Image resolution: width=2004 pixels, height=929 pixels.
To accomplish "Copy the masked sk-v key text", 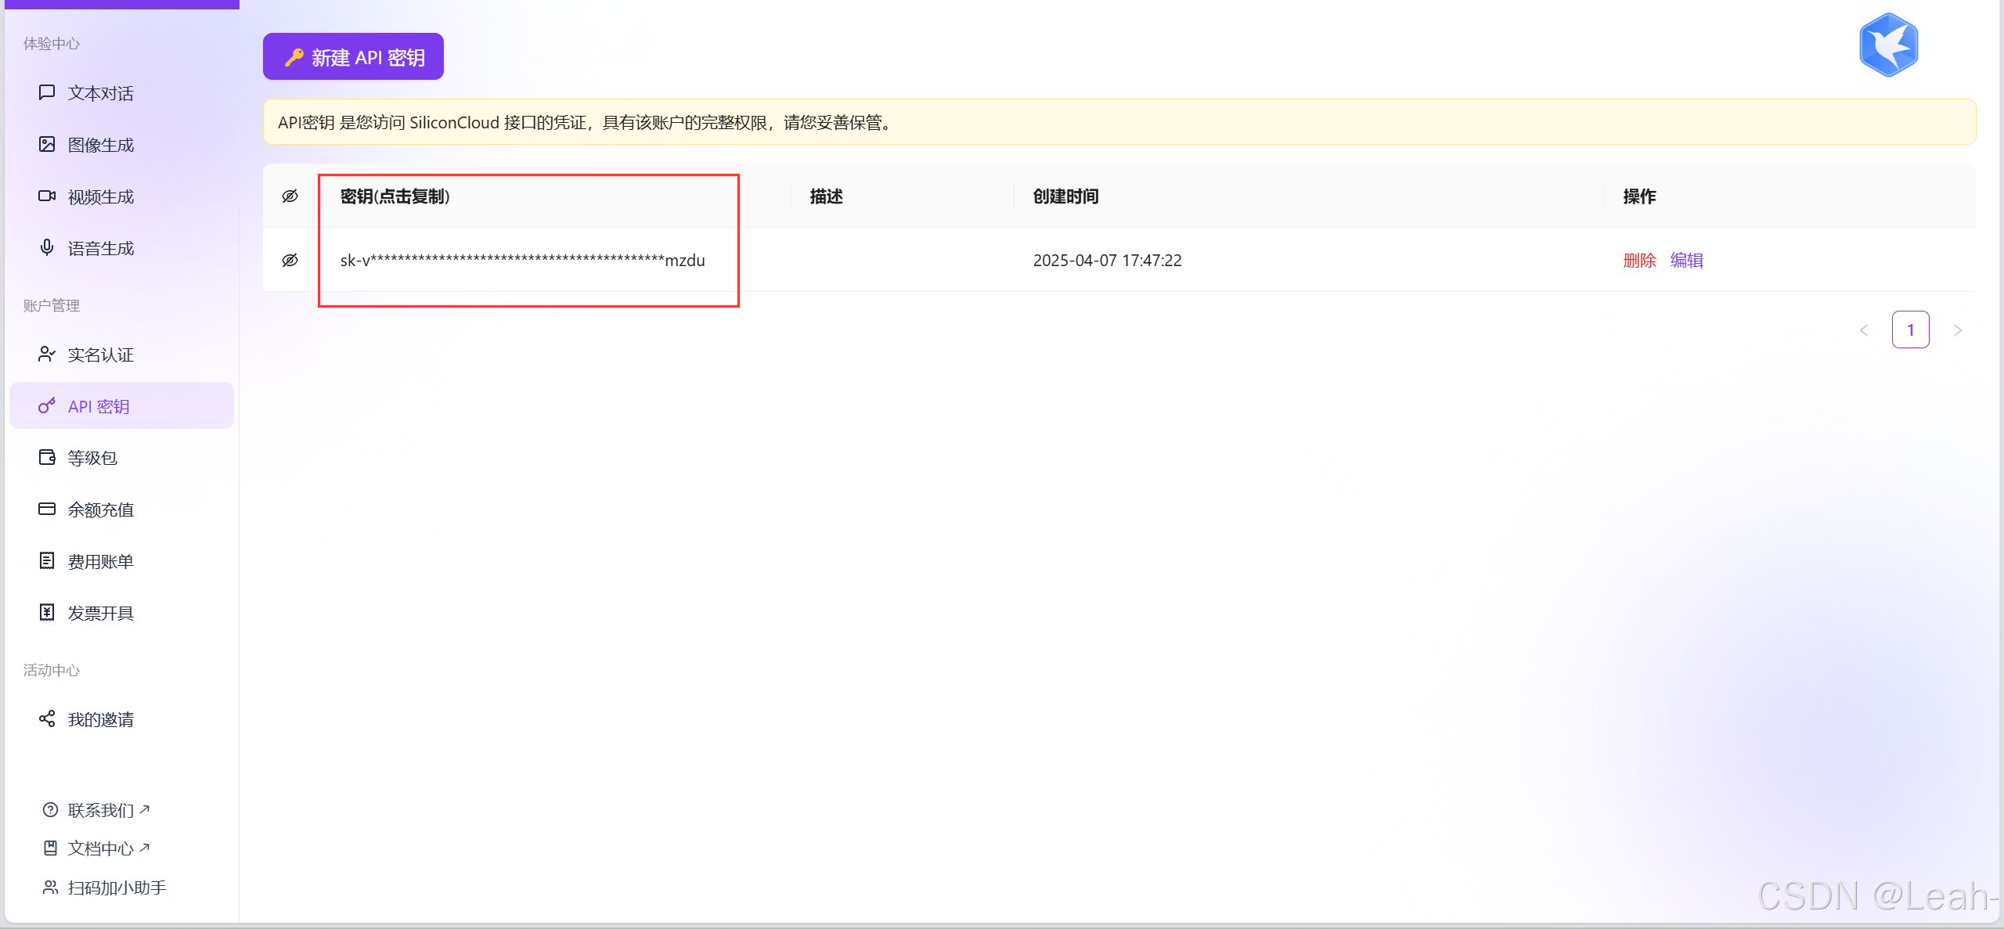I will click(x=522, y=260).
